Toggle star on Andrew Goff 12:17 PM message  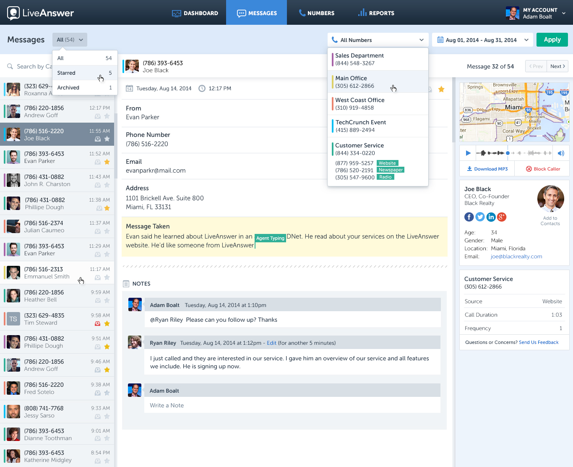tap(107, 116)
